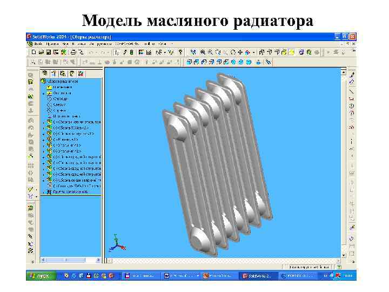Image resolution: width=389 pixels, height=292 pixels.
Task: Expand the Заглушка<2> component node
Action: pyautogui.click(x=44, y=151)
